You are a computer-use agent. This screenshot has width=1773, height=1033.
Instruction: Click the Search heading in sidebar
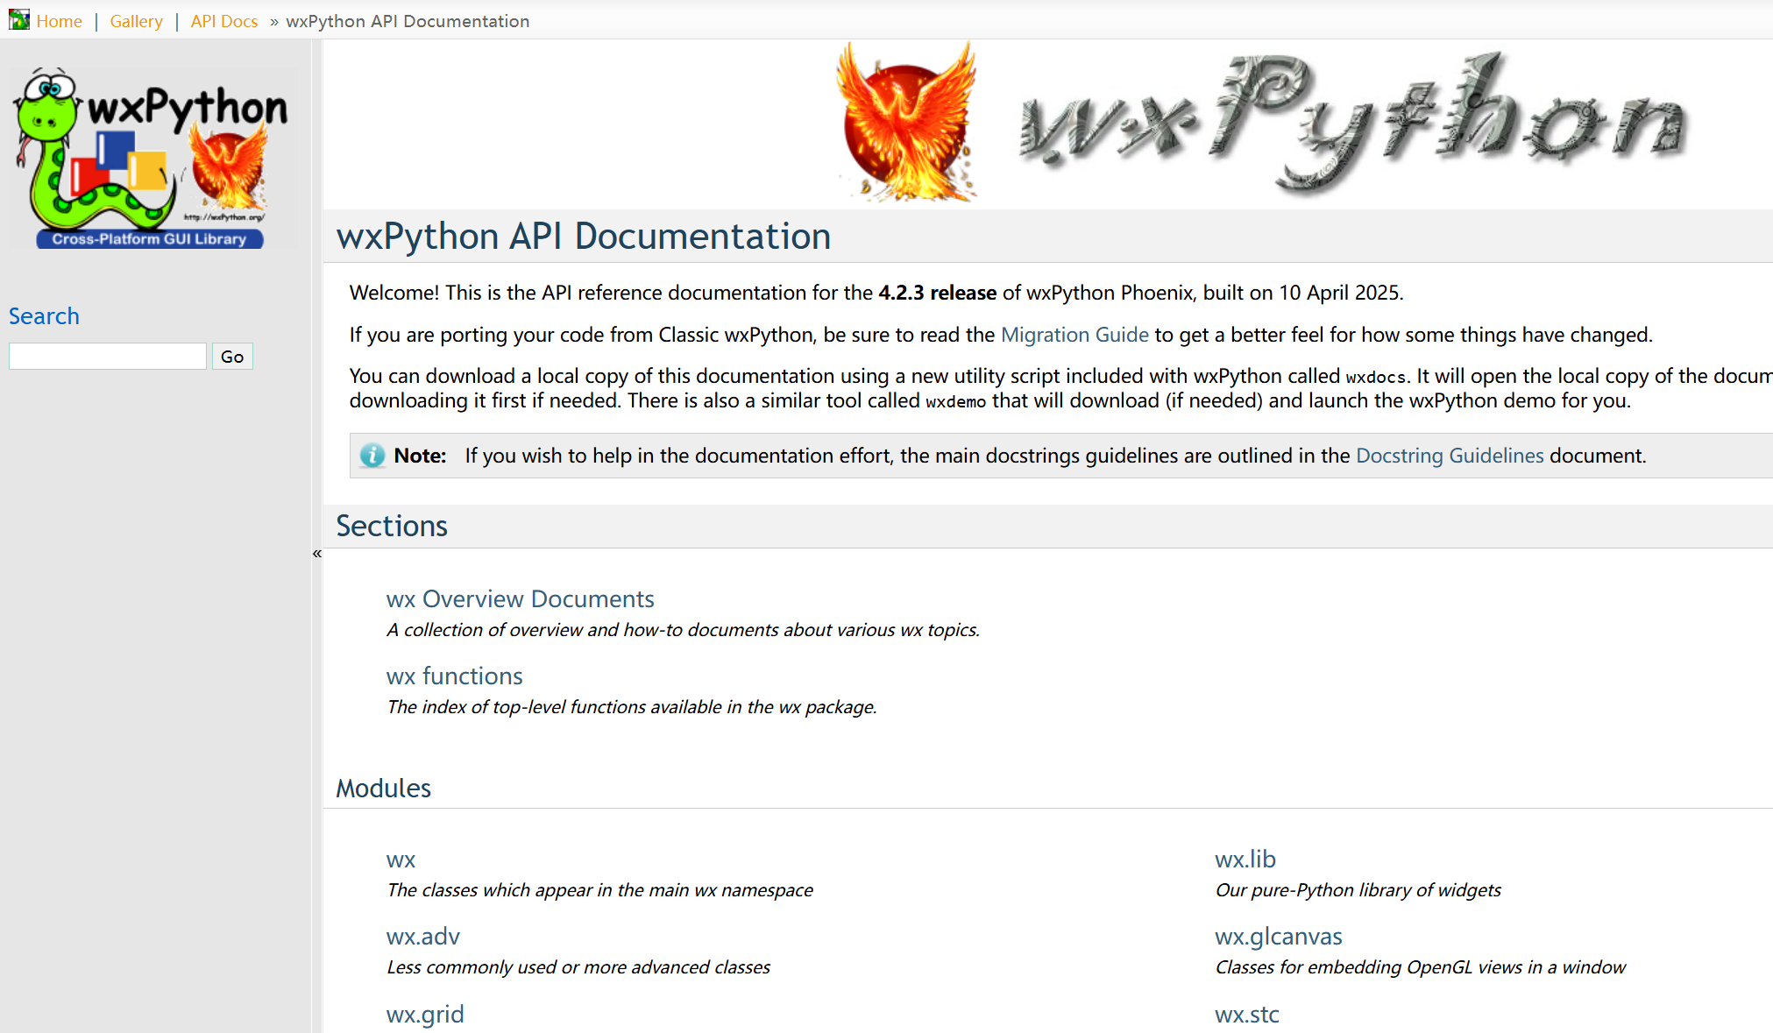tap(44, 316)
